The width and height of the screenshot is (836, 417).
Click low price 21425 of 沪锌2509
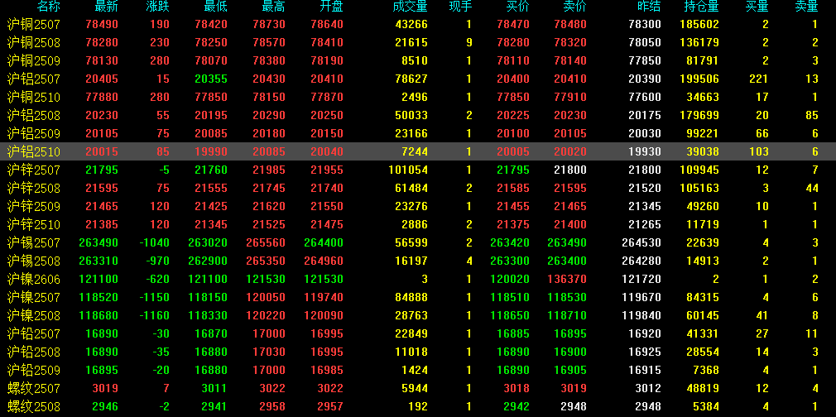(211, 206)
